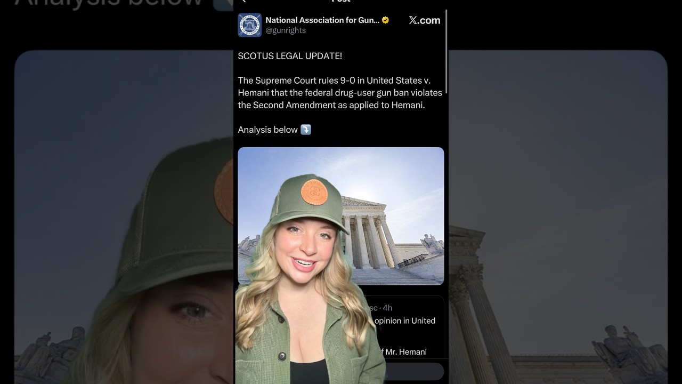Click the '4h' timestamp on the quoted post
This screenshot has width=682, height=384.
[x=387, y=308]
